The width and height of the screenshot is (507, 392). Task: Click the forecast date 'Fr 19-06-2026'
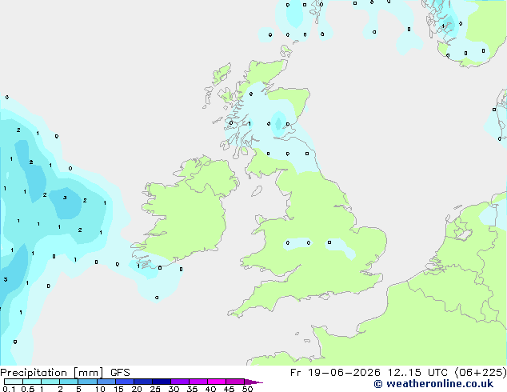(x=334, y=373)
